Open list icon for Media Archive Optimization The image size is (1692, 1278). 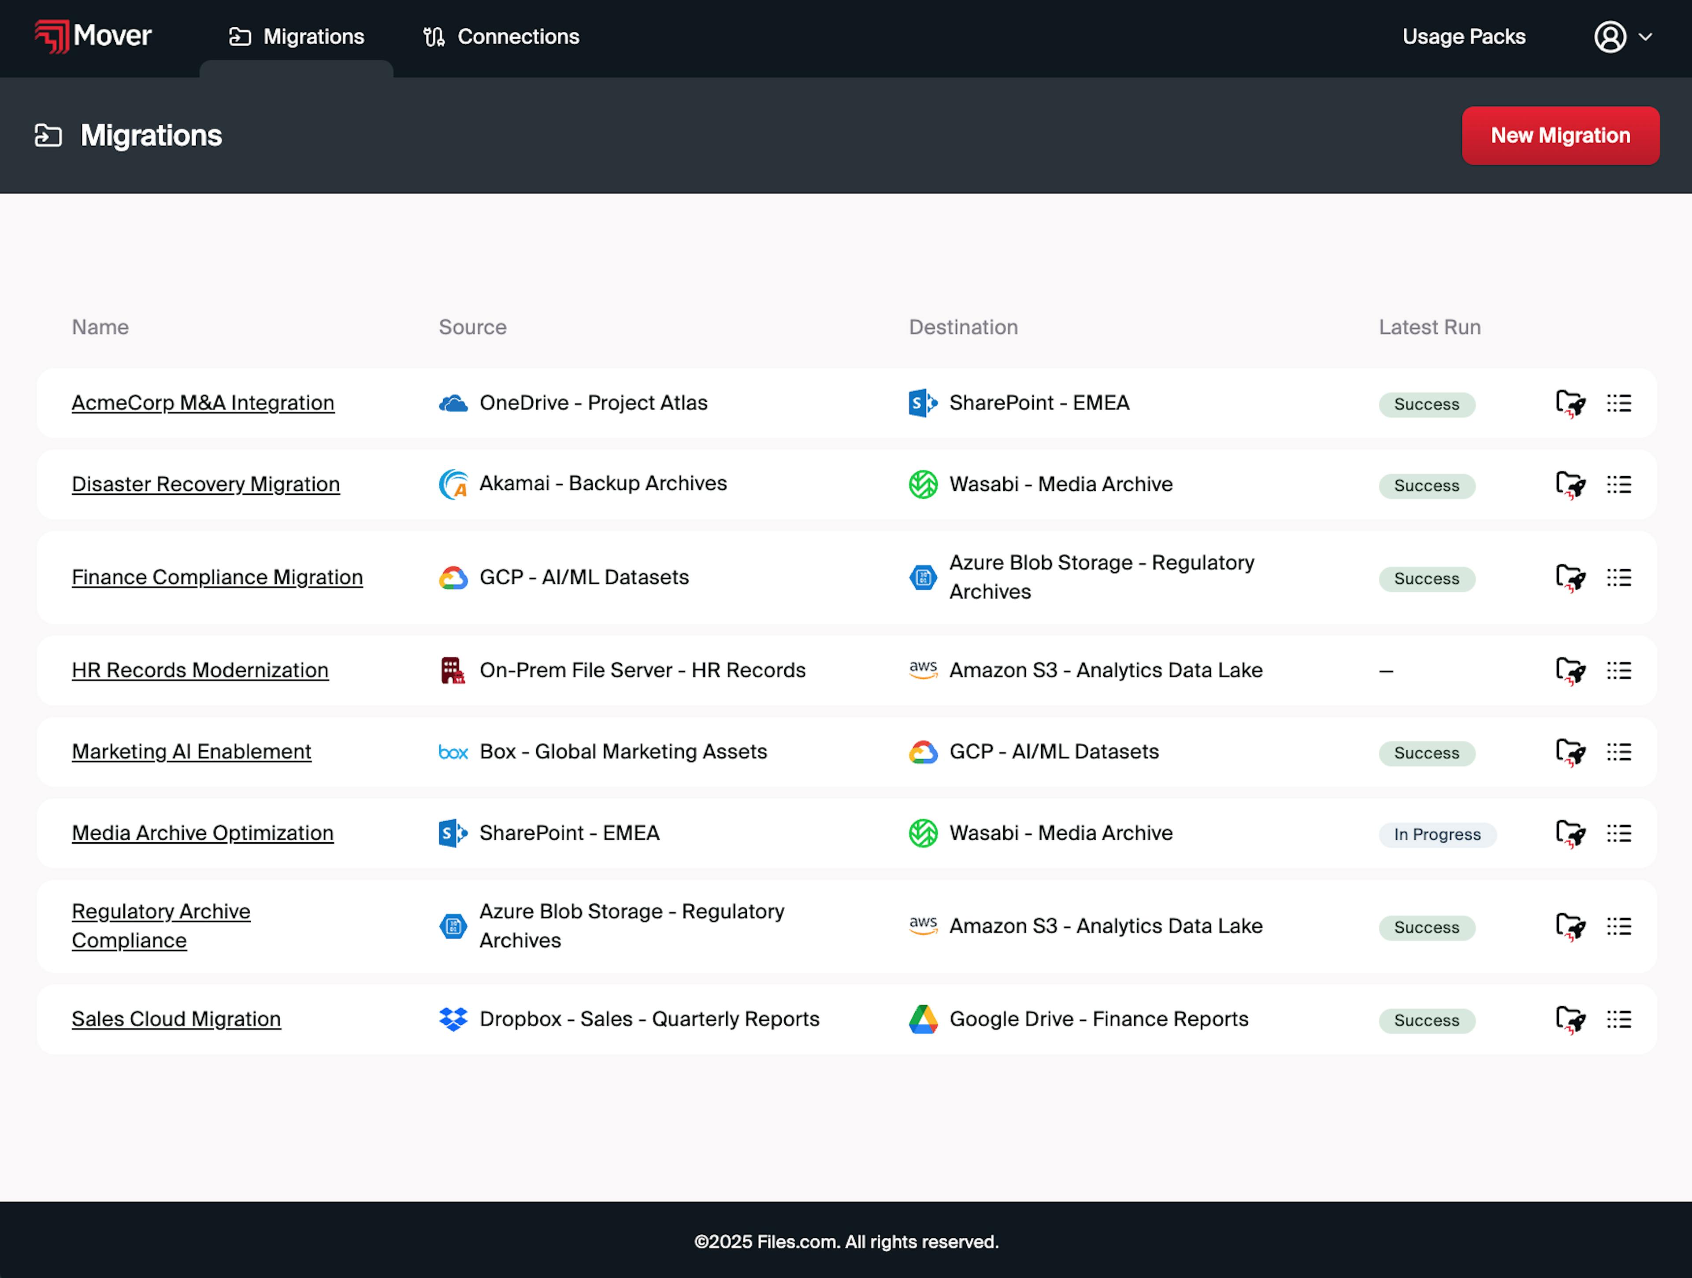(x=1618, y=833)
